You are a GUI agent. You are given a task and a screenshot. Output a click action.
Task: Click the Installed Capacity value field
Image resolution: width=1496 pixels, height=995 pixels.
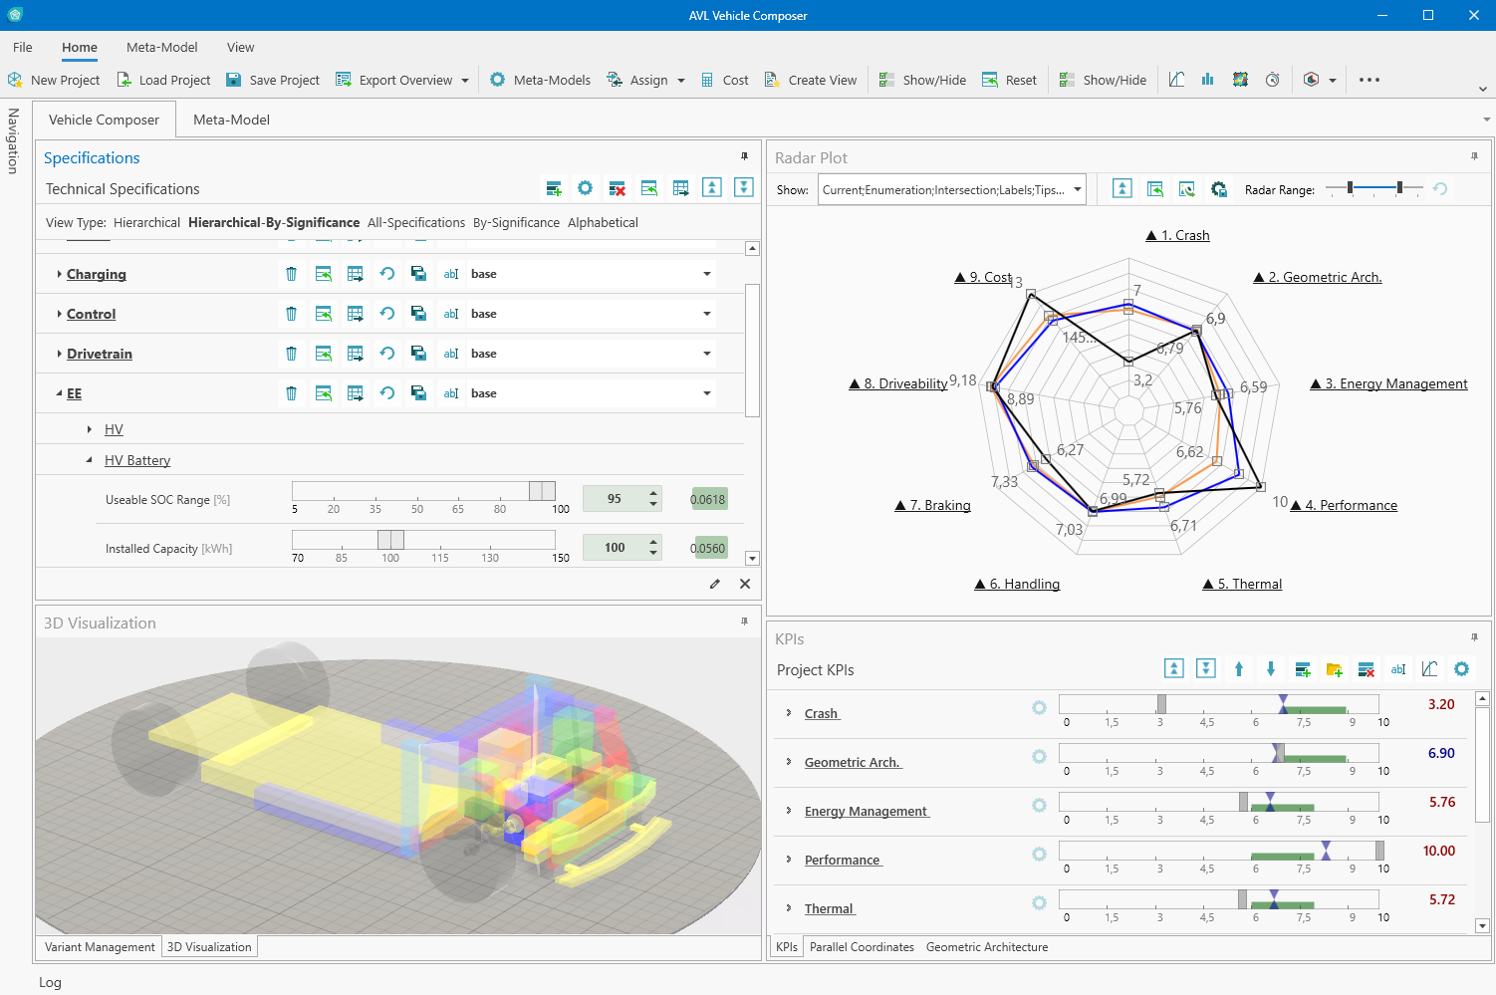click(615, 547)
